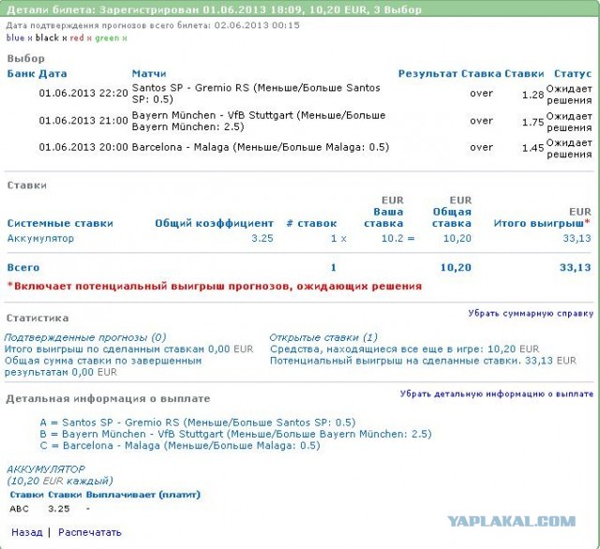Click the Системные ставки column header

coord(60,224)
